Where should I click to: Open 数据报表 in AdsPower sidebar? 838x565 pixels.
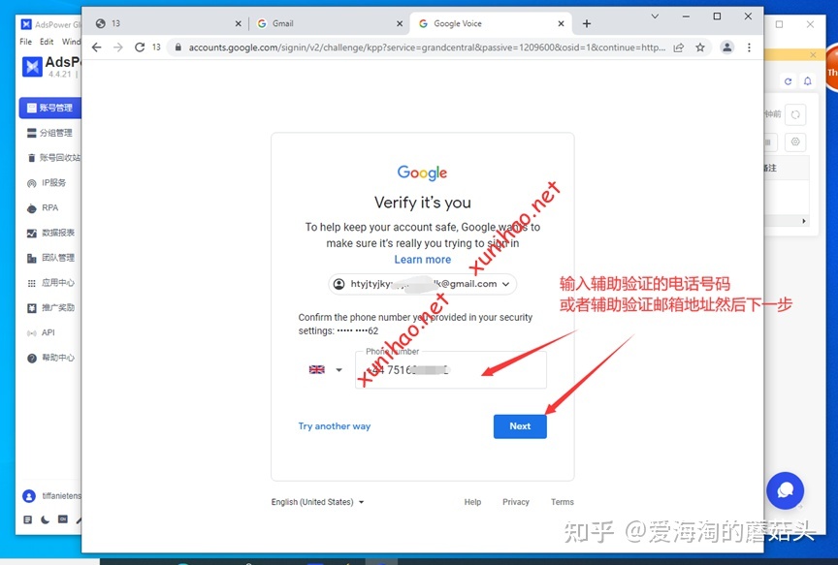pyautogui.click(x=50, y=233)
